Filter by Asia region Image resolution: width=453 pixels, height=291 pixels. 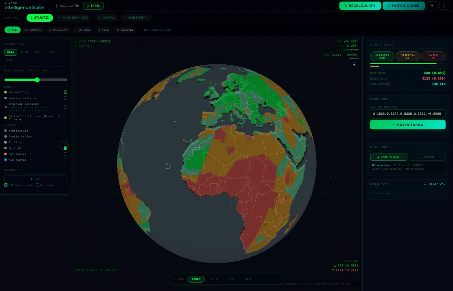(x=103, y=30)
